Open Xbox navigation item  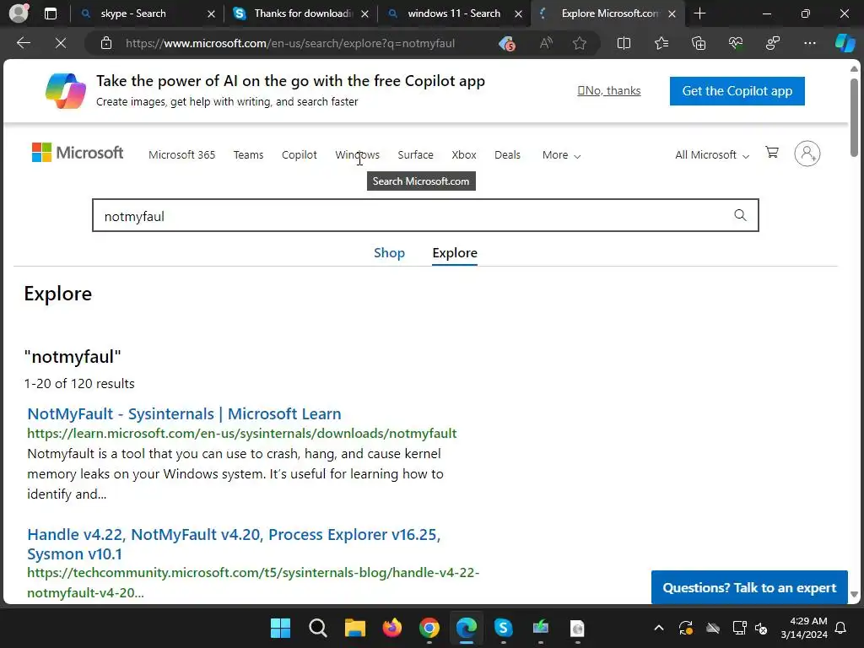tap(464, 155)
